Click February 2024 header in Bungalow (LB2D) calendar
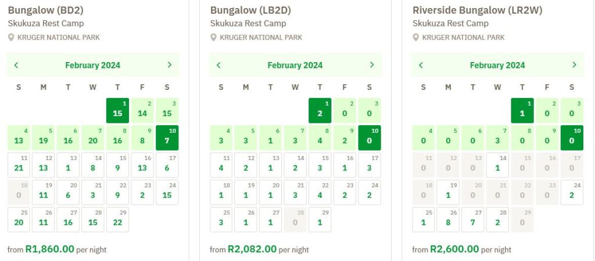 pos(295,65)
